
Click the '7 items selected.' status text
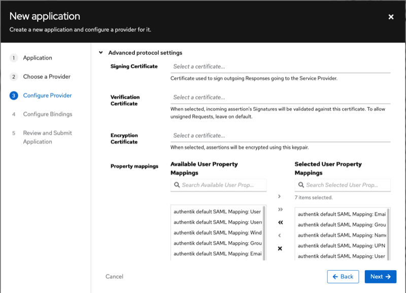[x=314, y=197]
